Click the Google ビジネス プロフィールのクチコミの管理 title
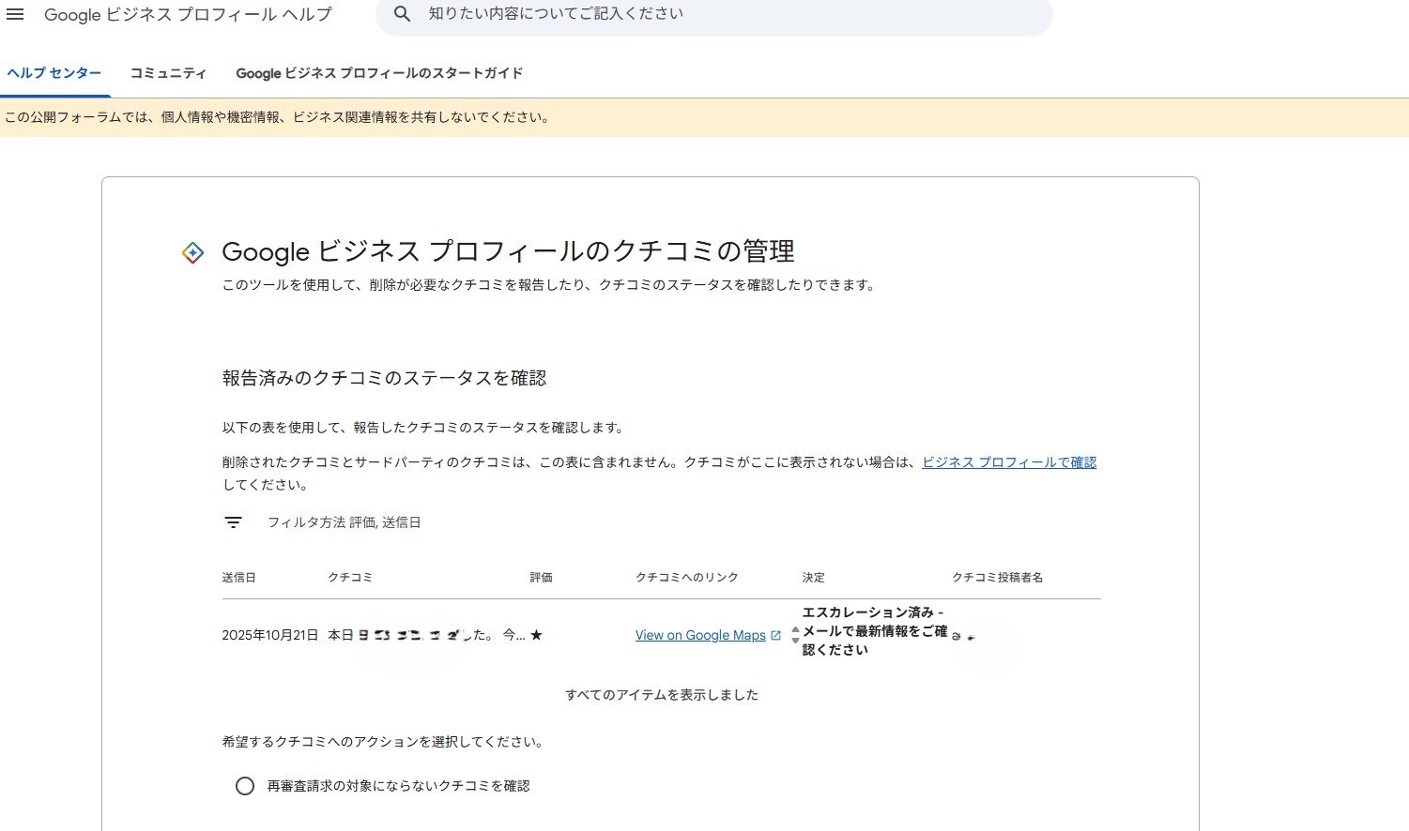 [508, 251]
